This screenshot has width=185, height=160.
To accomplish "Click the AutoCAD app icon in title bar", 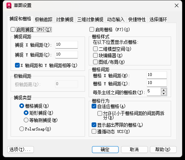I will (9, 5).
